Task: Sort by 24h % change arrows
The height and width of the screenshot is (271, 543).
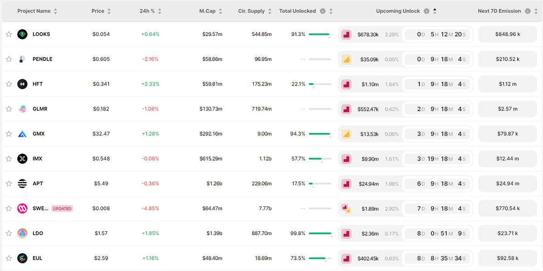Action: 160,11
